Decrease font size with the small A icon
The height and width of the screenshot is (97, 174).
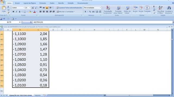(36, 8)
